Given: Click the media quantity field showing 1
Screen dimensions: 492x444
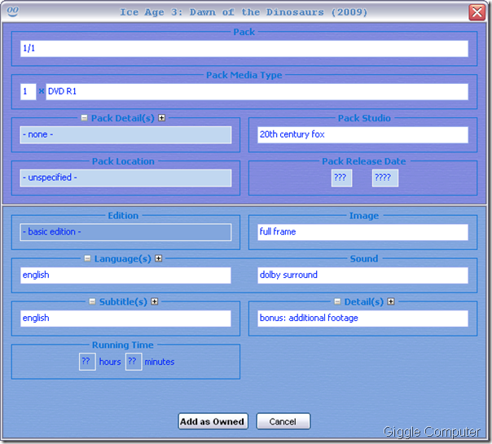Looking at the screenshot, I should pos(29,91).
